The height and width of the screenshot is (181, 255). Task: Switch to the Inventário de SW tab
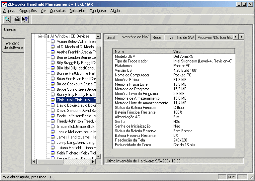click(180, 38)
